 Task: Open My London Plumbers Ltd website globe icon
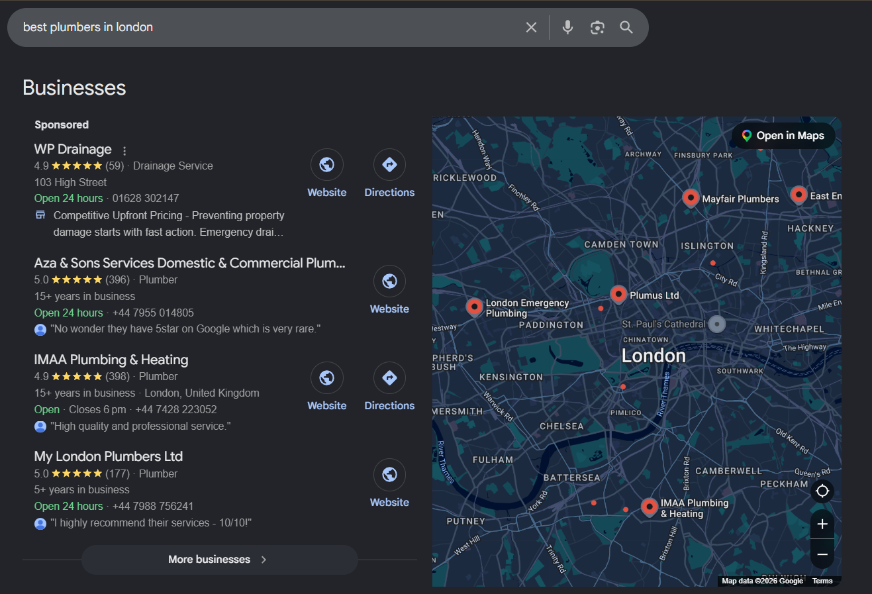(x=389, y=474)
